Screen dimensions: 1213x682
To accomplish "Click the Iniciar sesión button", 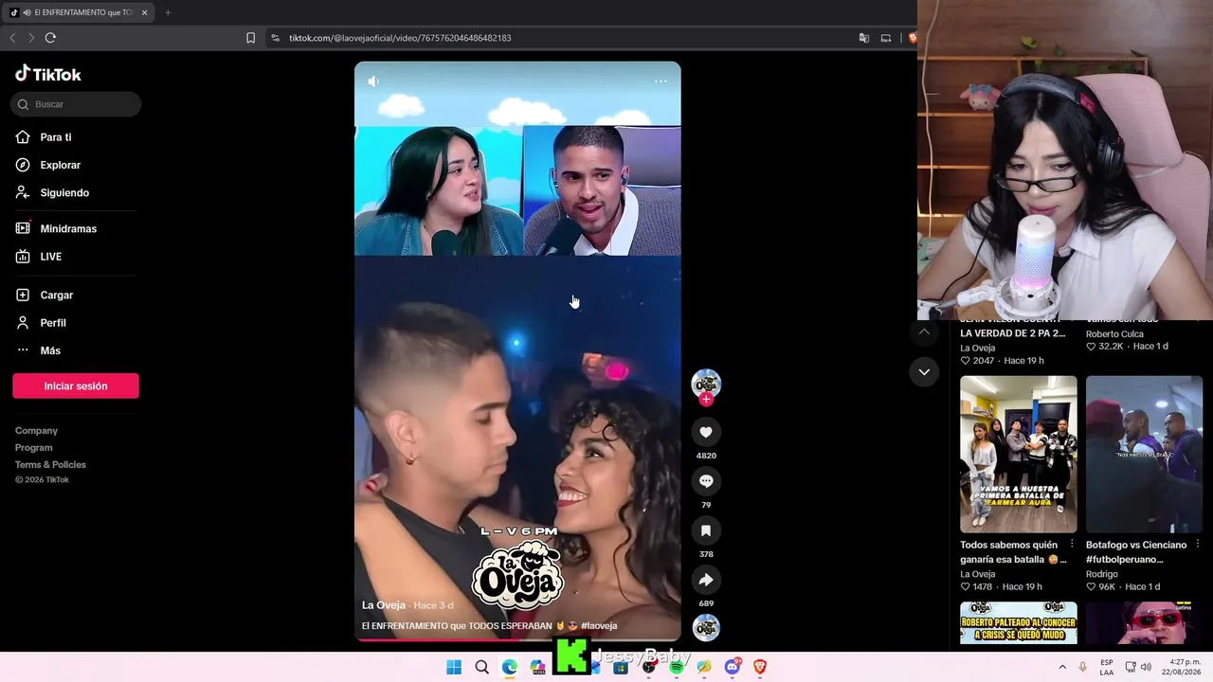I will click(76, 386).
